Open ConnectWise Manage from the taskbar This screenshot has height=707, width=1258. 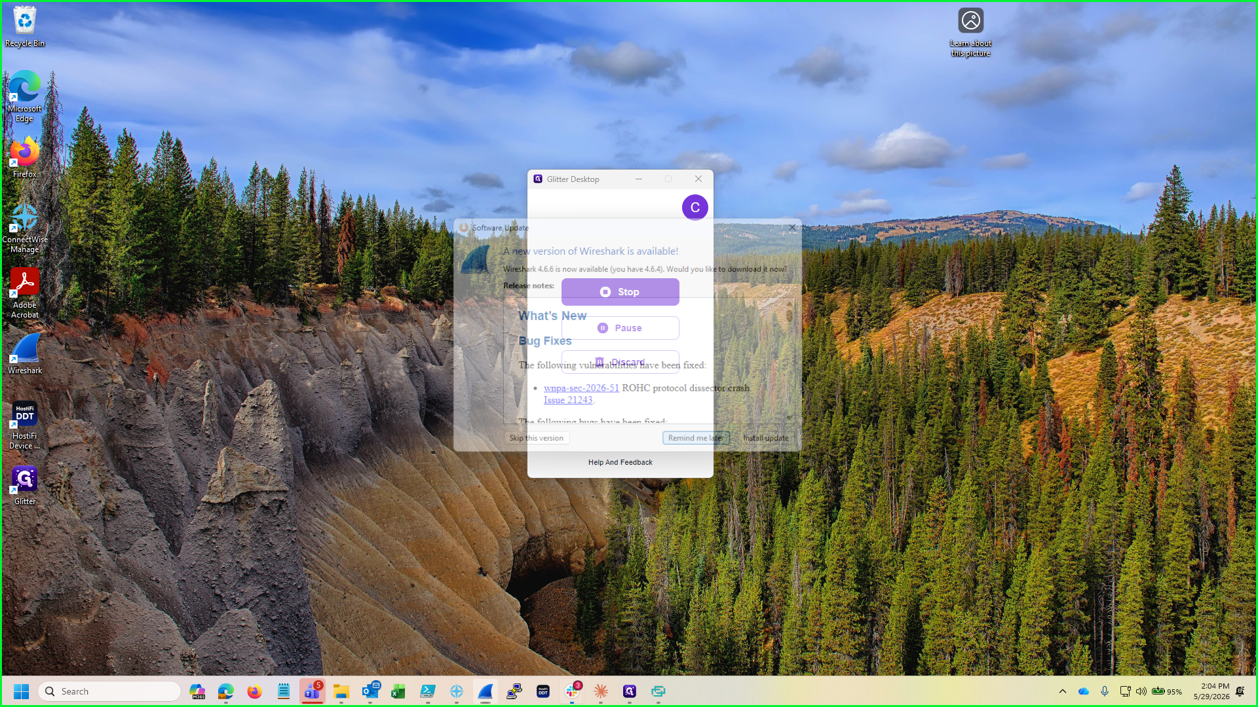coord(457,691)
